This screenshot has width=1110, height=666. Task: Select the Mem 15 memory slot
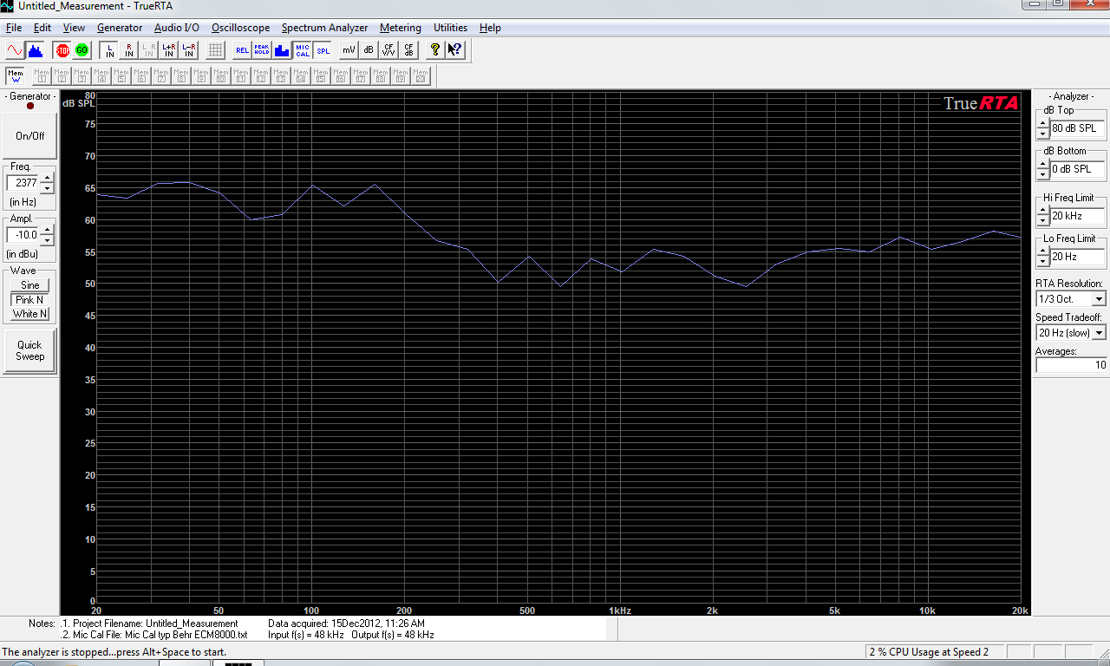(x=320, y=76)
